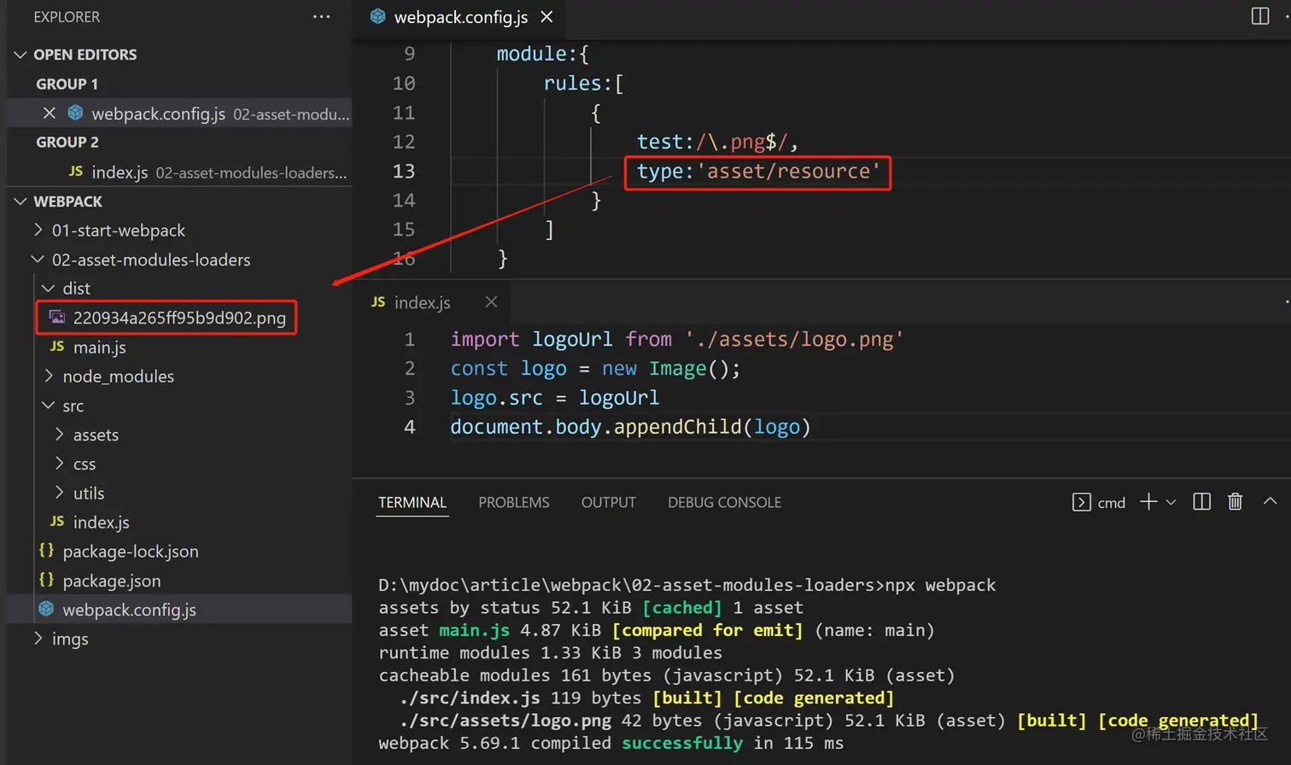Close webpack.config.js in the Open Editors list
The width and height of the screenshot is (1291, 765).
[x=50, y=113]
